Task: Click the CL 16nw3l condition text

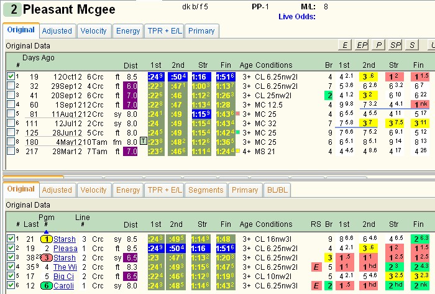Action: coord(273,239)
